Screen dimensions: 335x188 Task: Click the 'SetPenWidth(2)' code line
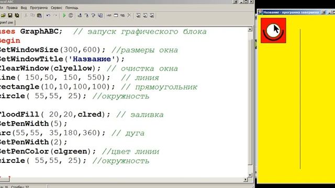tap(33, 142)
